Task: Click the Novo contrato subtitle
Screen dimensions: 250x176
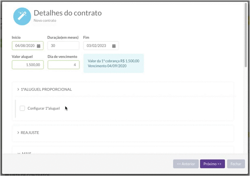Action: pyautogui.click(x=45, y=20)
